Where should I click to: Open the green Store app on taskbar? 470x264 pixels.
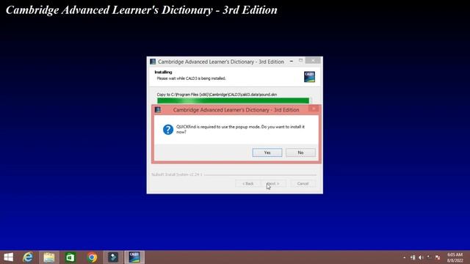click(70, 257)
